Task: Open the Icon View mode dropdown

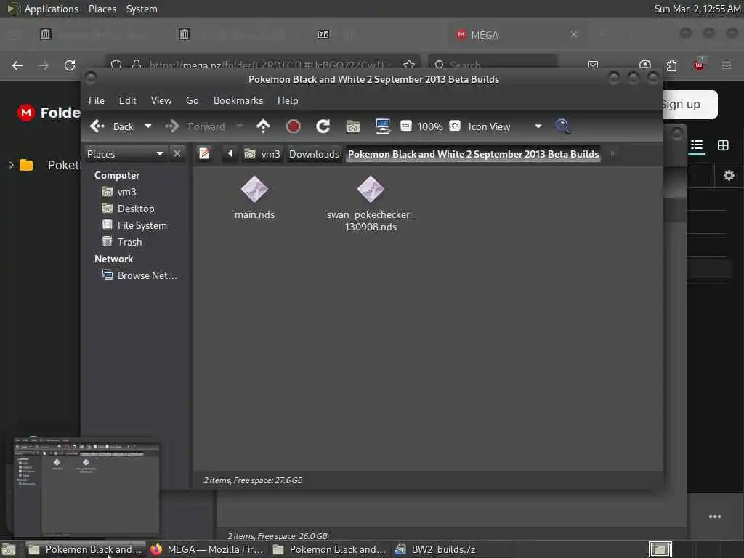Action: (506, 126)
